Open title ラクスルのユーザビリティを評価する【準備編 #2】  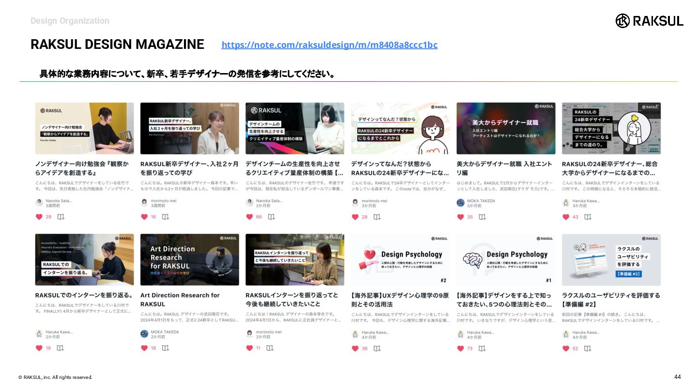pyautogui.click(x=611, y=300)
